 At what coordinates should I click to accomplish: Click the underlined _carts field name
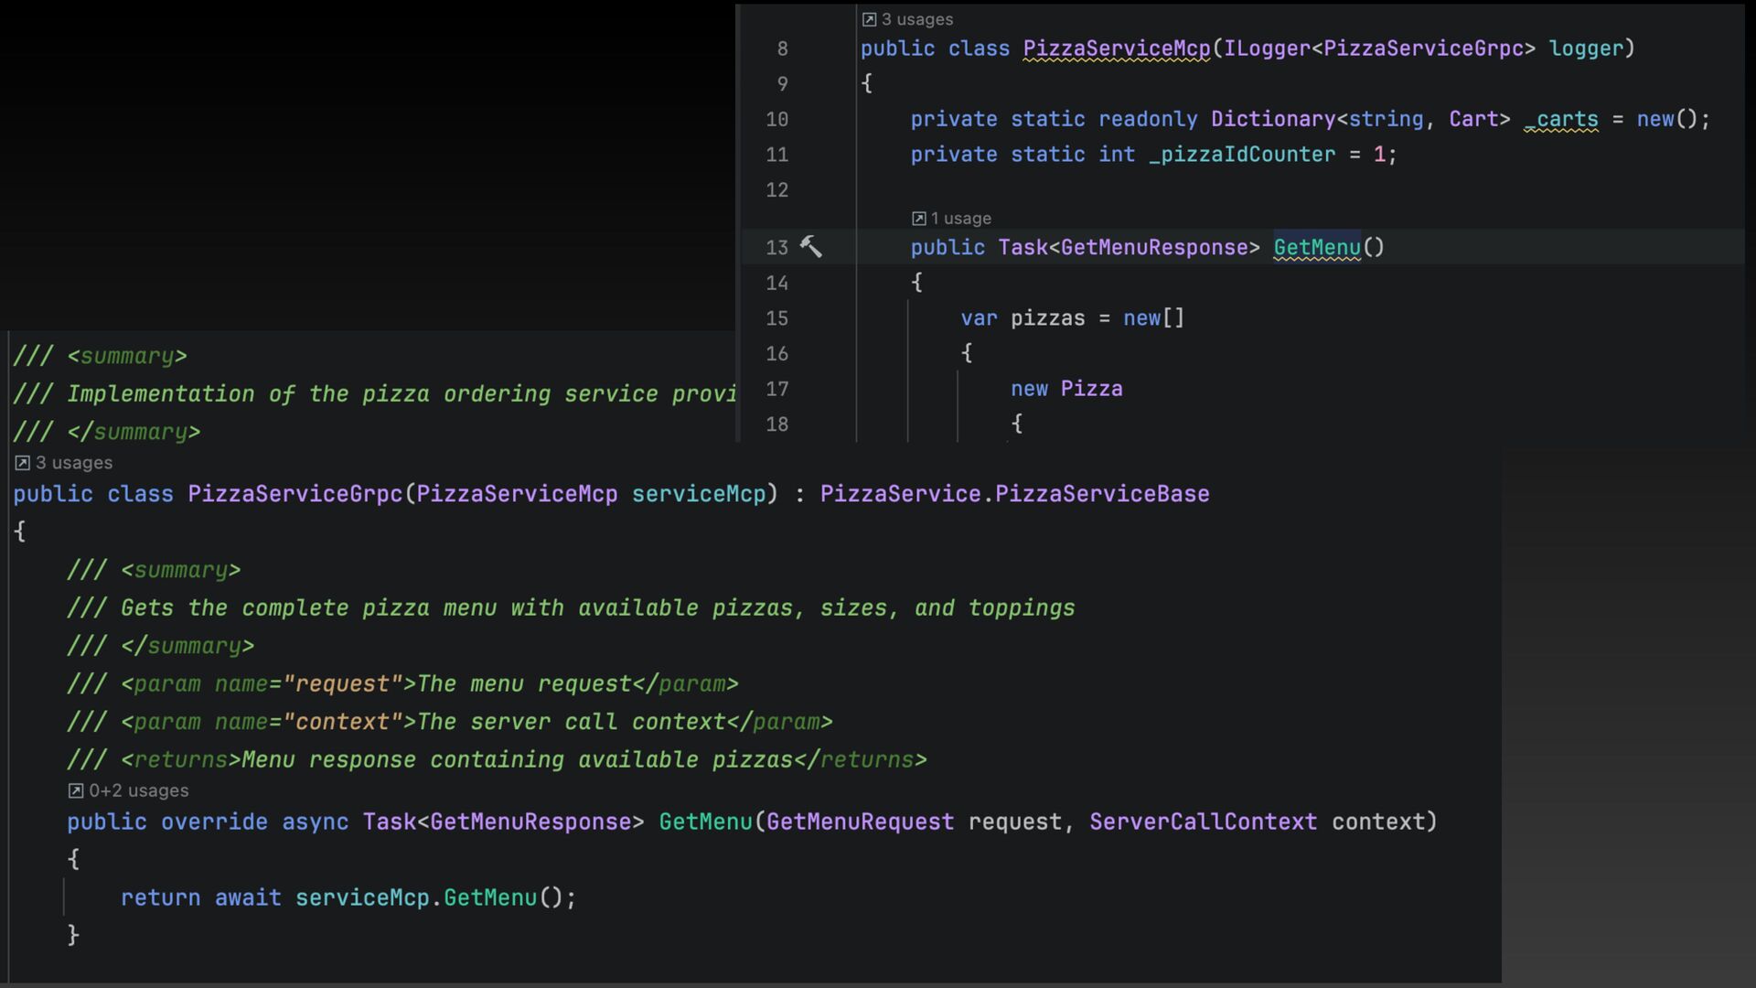click(1561, 120)
